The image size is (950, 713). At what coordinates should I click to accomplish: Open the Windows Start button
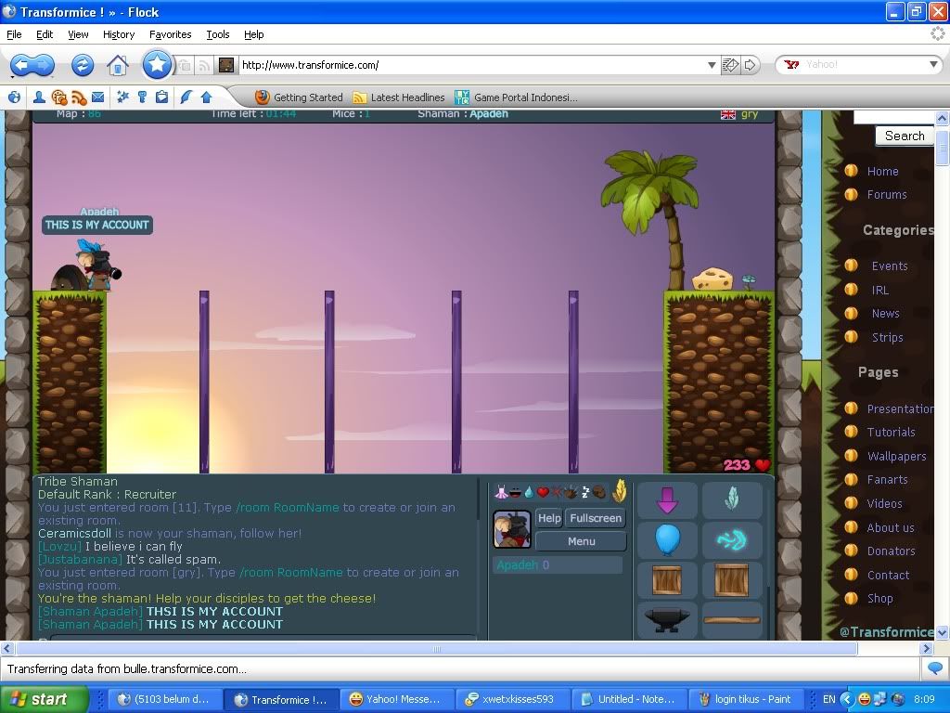point(44,699)
